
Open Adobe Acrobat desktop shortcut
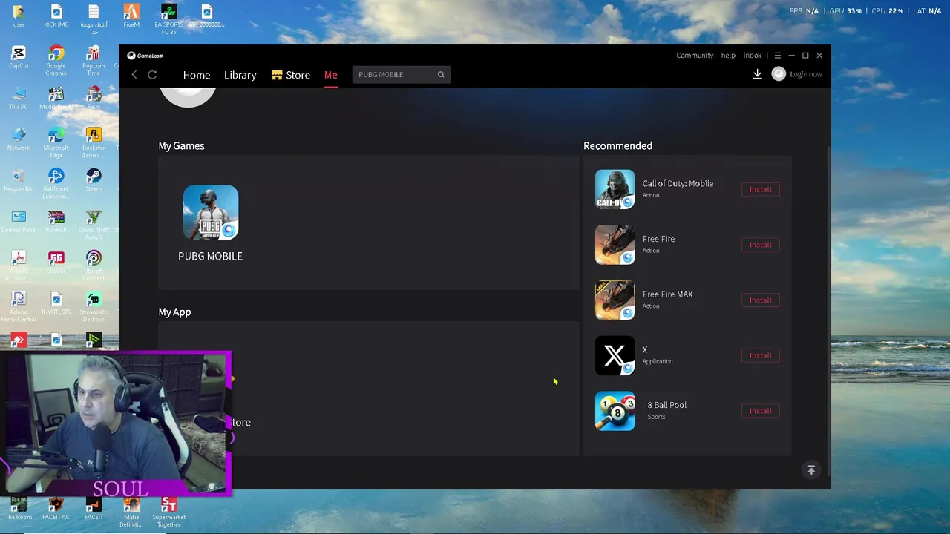click(19, 266)
